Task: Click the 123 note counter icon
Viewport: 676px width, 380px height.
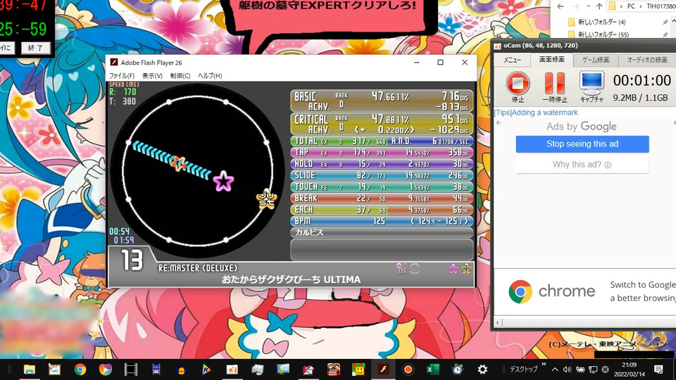Action: click(401, 269)
